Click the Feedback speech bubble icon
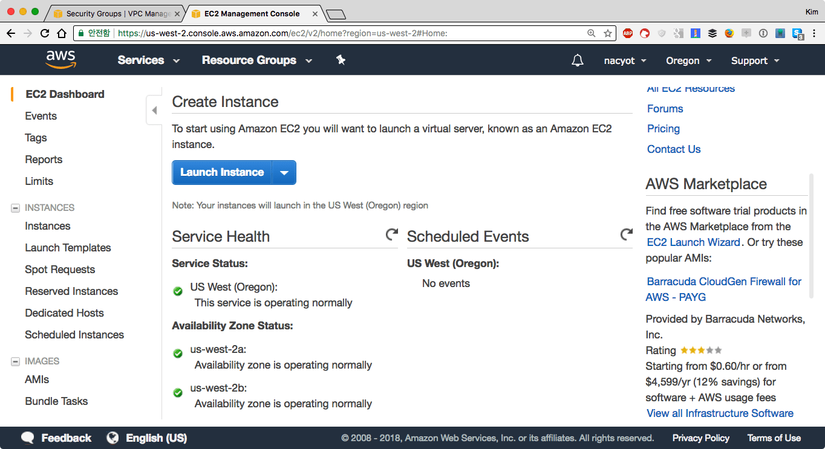This screenshot has height=449, width=825. [x=28, y=438]
